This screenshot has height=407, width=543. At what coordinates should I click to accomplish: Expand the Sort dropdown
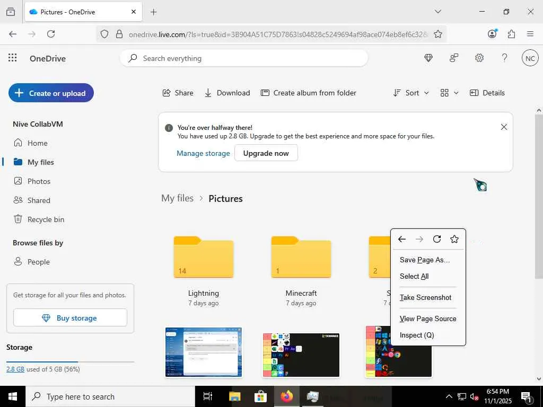pyautogui.click(x=411, y=93)
